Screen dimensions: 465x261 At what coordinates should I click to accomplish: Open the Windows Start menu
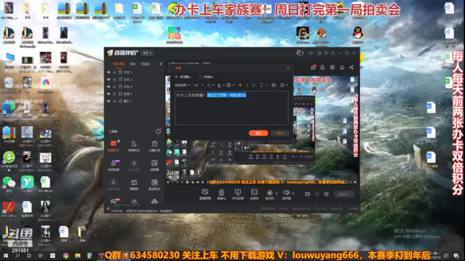5,255
